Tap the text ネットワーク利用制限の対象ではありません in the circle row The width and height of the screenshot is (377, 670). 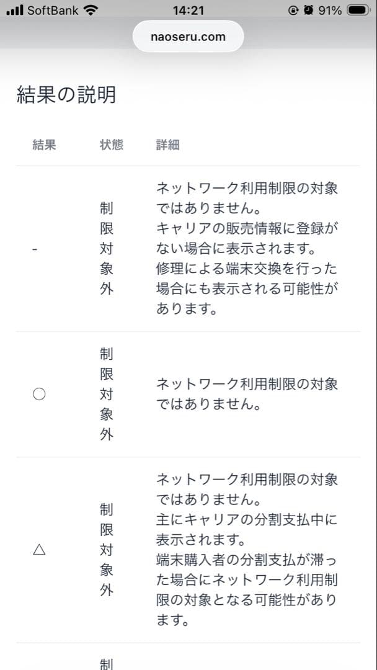(246, 393)
